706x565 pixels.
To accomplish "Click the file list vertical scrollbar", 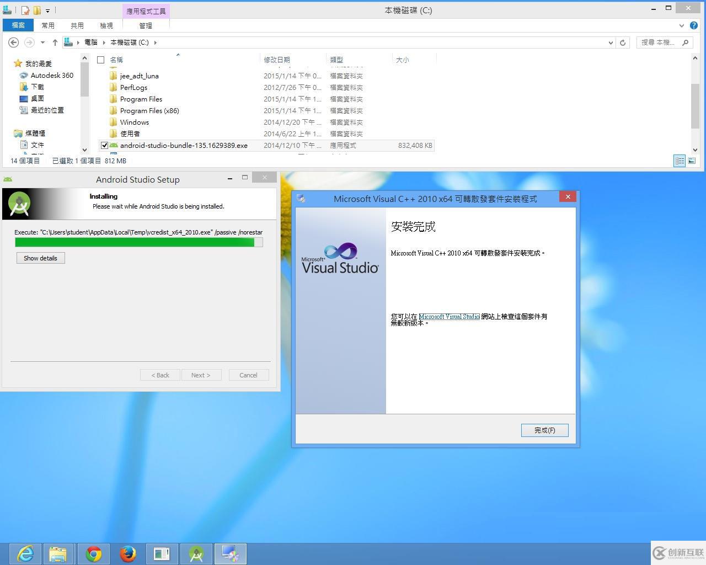I will pyautogui.click(x=695, y=105).
